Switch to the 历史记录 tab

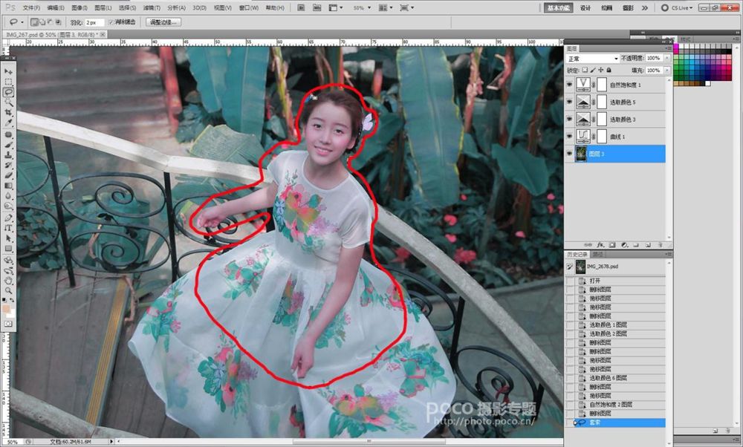[577, 254]
